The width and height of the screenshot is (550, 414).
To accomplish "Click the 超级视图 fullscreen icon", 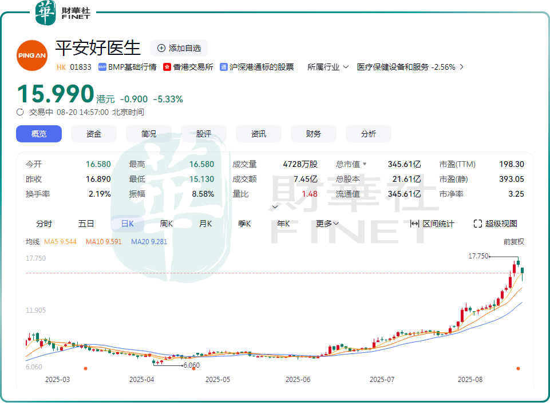I will point(477,224).
